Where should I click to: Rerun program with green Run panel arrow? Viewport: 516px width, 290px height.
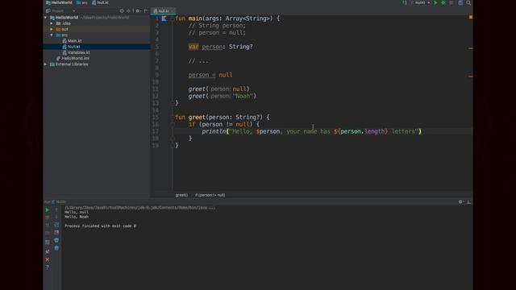point(48,209)
